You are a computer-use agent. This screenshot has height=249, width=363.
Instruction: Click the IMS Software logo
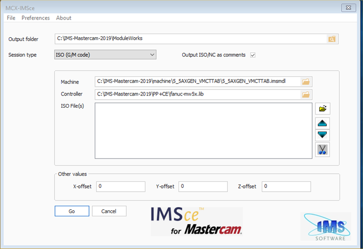tap(327, 226)
